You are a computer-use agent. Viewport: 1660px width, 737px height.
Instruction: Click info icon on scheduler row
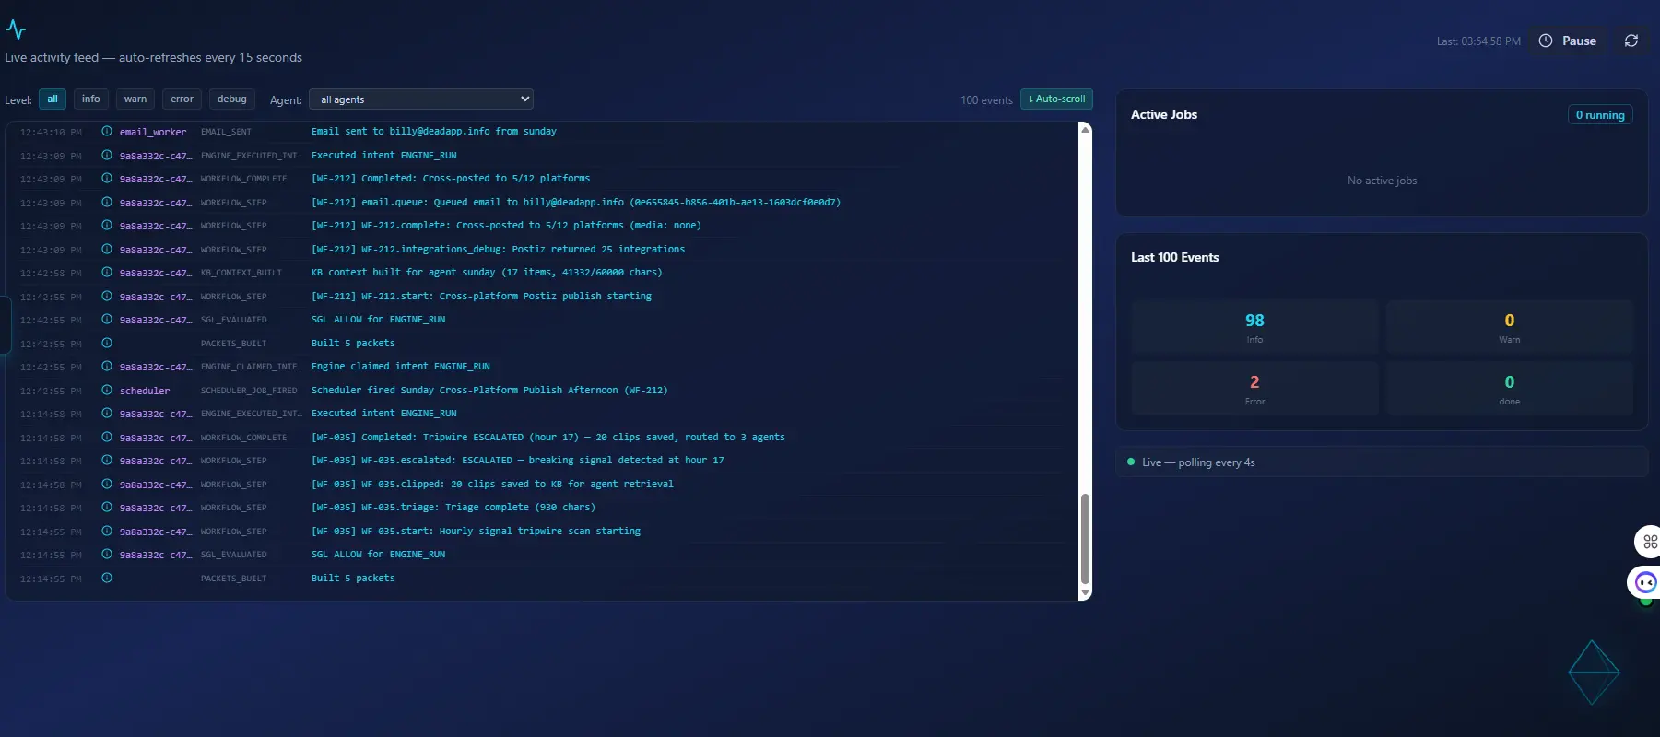click(x=107, y=390)
